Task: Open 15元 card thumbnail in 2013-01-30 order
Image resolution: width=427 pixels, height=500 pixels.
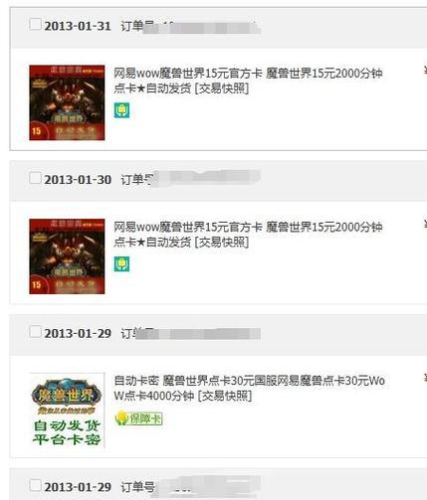Action: pos(67,256)
